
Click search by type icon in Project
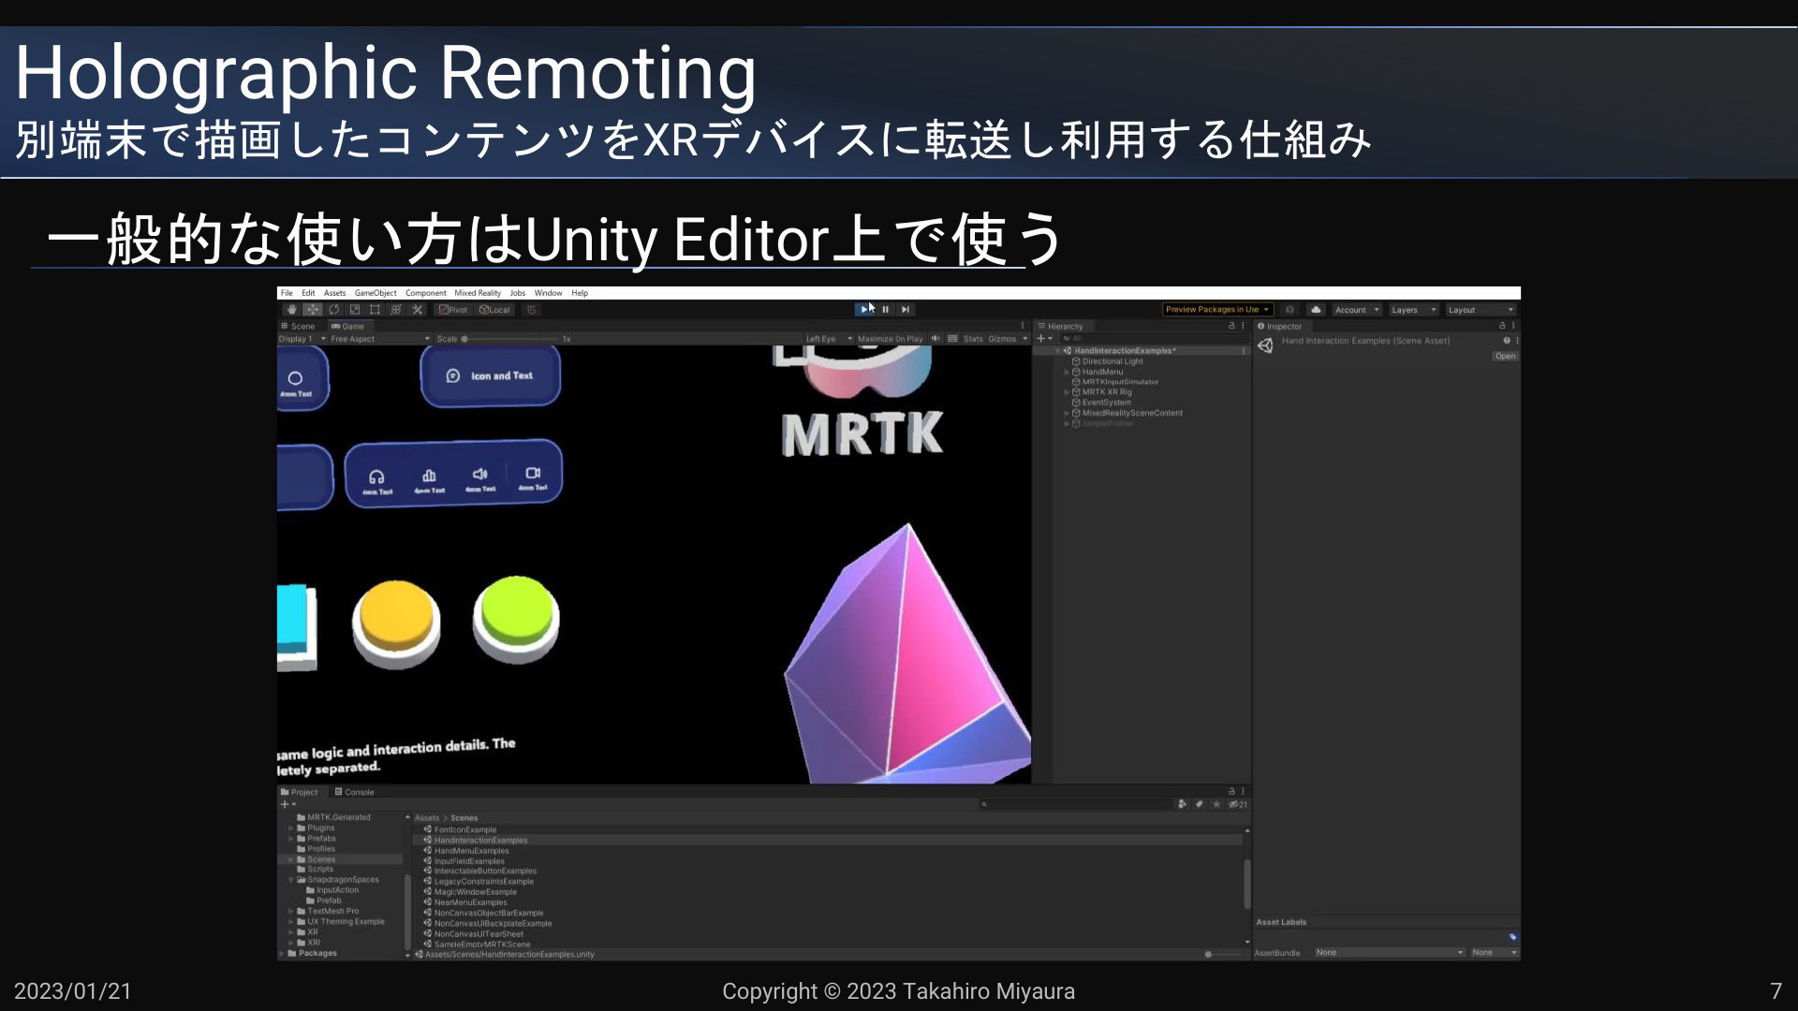click(x=1182, y=804)
